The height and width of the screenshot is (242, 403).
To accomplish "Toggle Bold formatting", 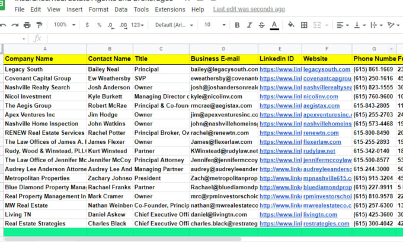I will click(237, 25).
